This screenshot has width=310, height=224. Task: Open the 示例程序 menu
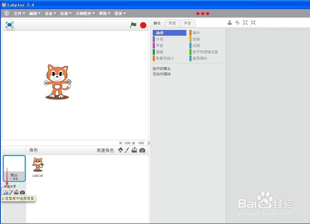click(x=85, y=13)
